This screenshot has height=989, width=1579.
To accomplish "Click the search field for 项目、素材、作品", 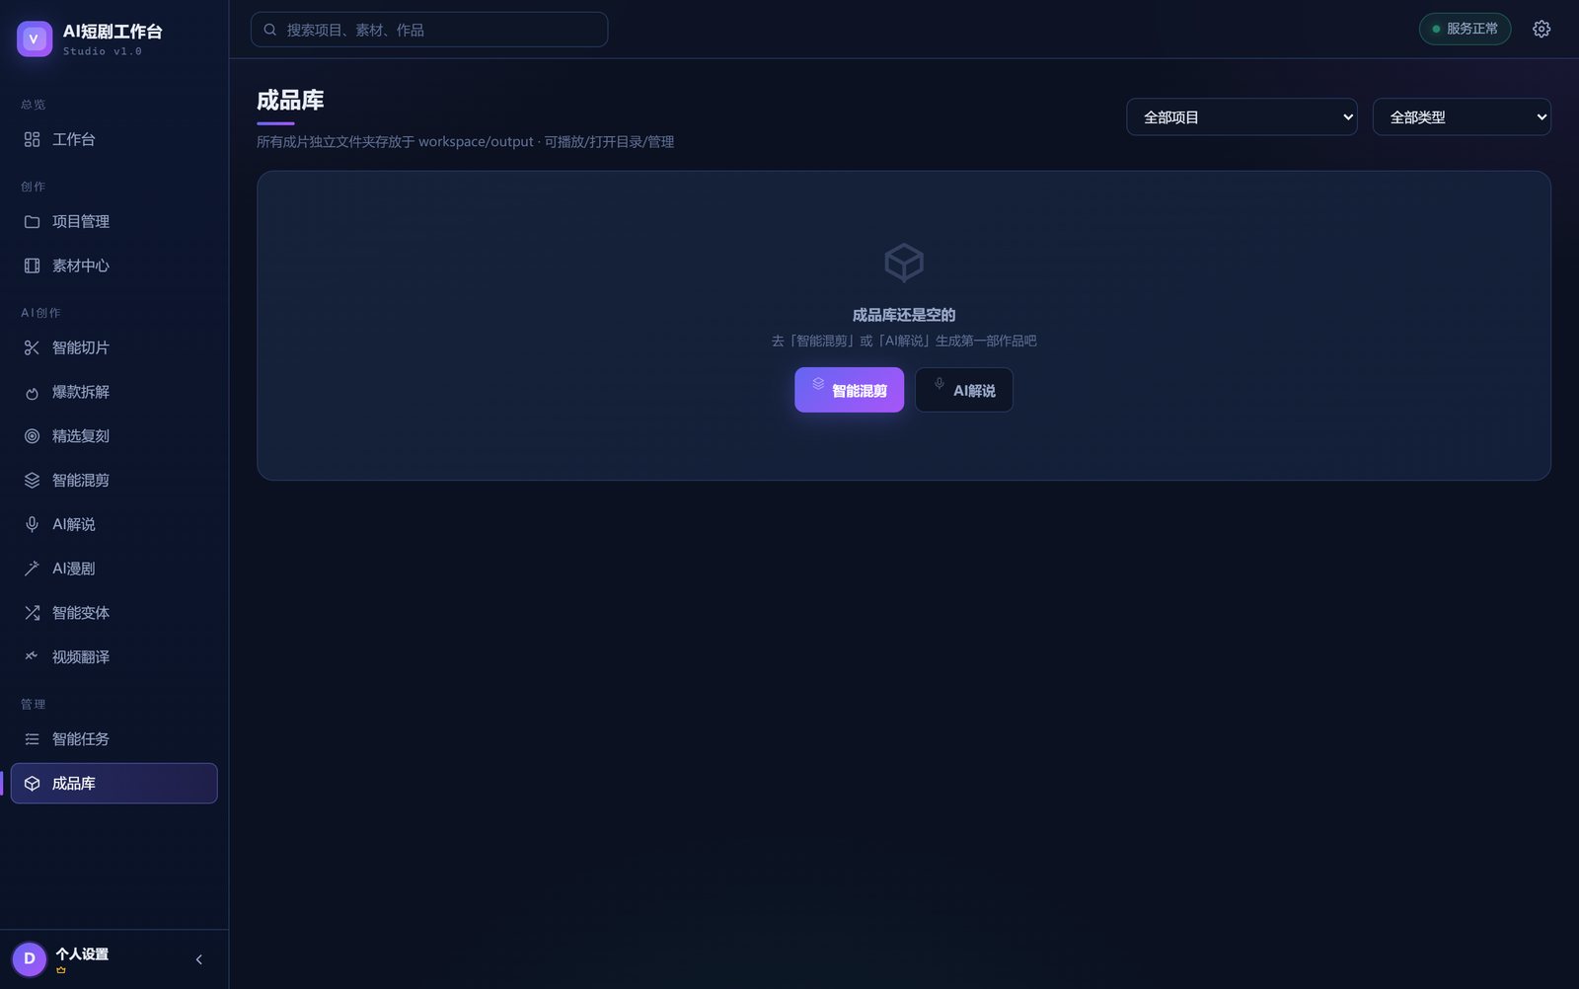I will click(429, 30).
